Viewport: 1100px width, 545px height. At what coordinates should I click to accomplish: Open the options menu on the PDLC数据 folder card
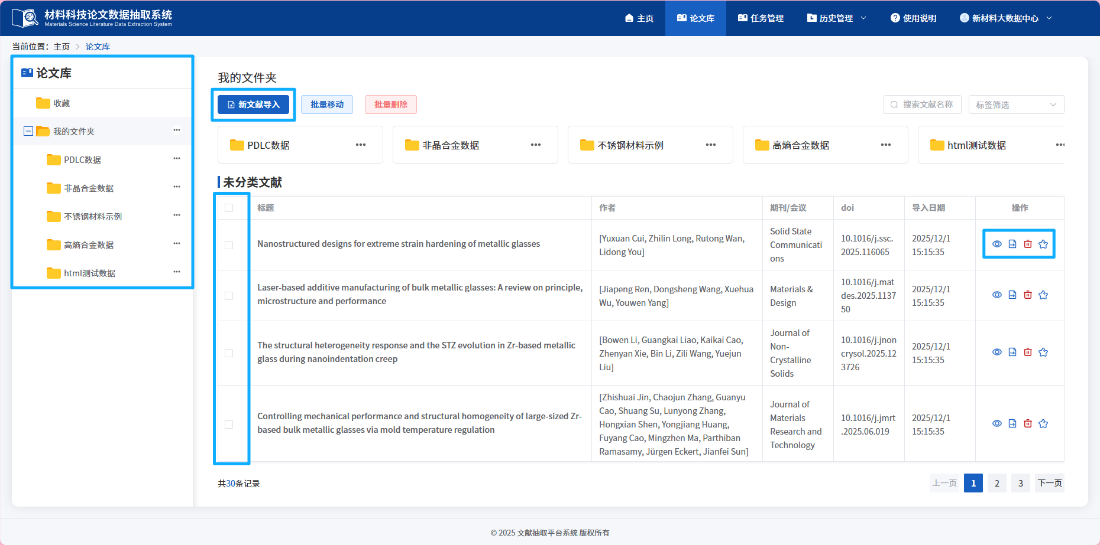pos(361,144)
